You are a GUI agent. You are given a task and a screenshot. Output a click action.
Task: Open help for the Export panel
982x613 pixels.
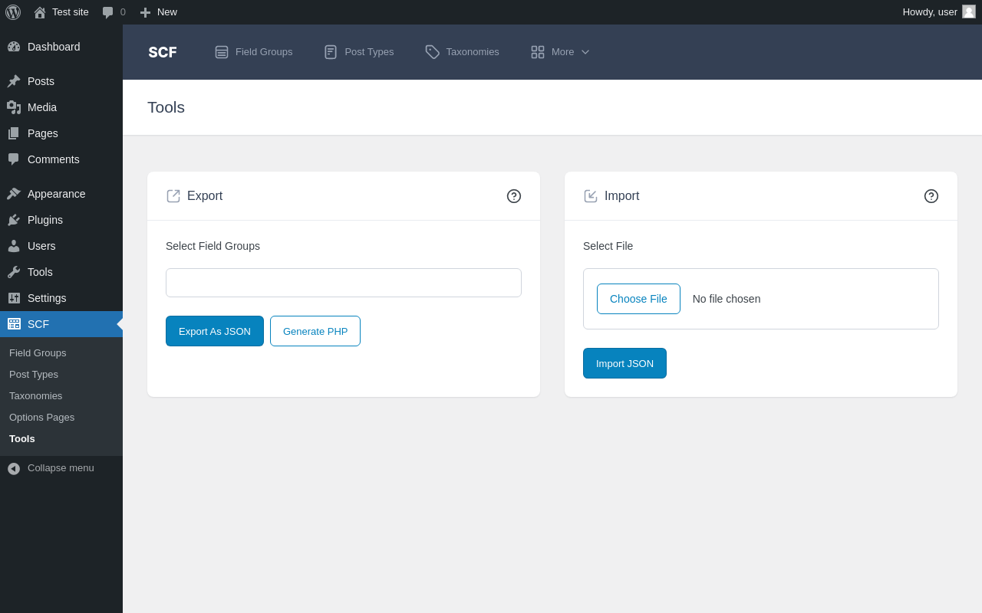click(x=514, y=196)
